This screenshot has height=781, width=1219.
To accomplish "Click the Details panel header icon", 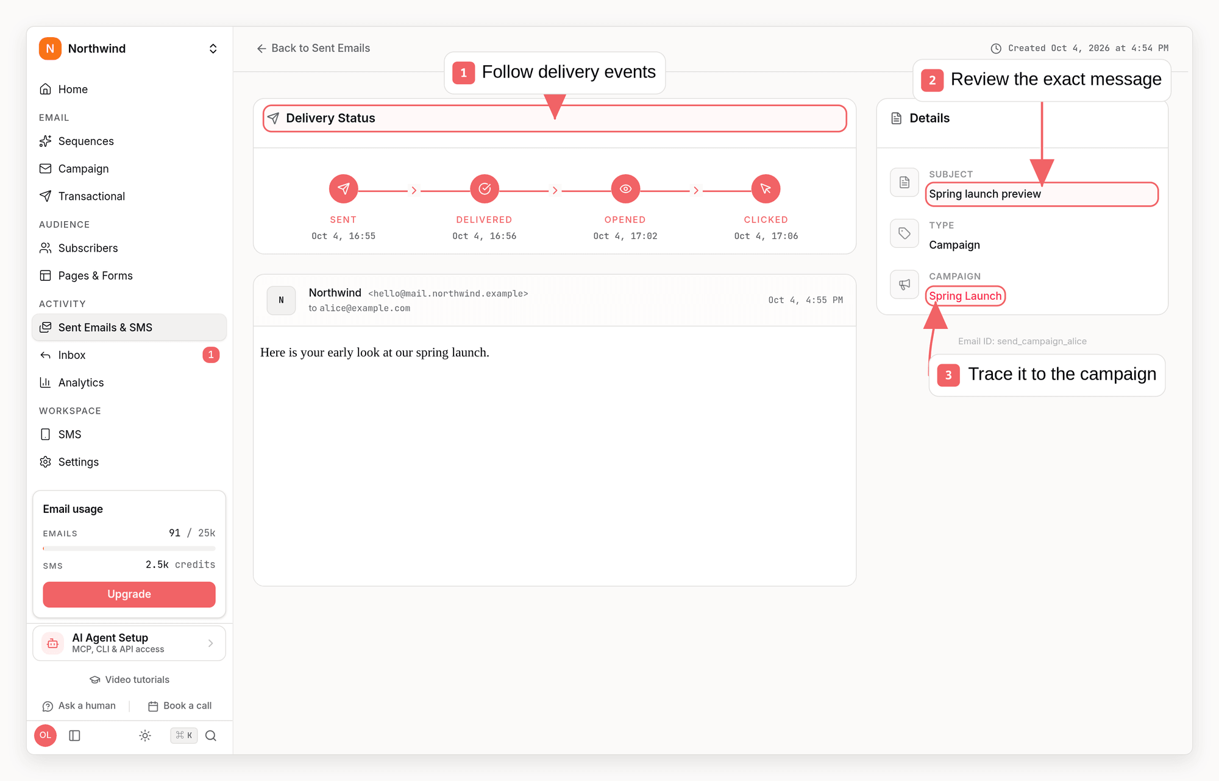I will click(x=897, y=118).
